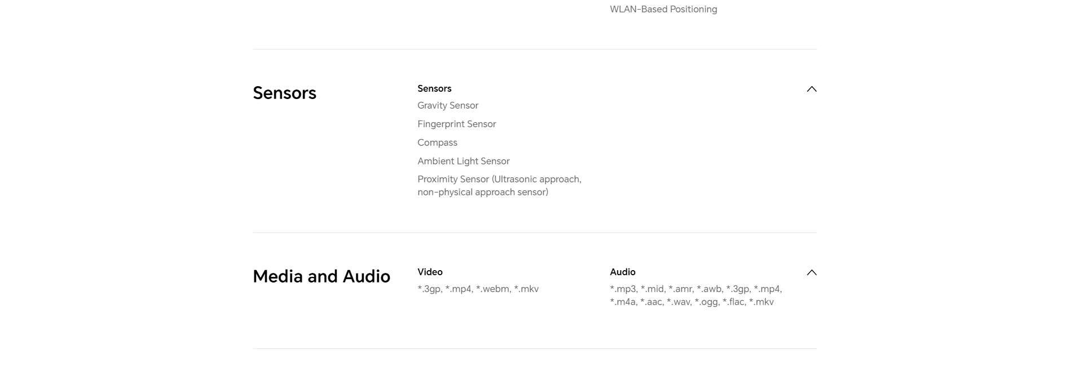The image size is (1070, 372).
Task: Click the divider line above Sensors section
Action: (x=535, y=49)
